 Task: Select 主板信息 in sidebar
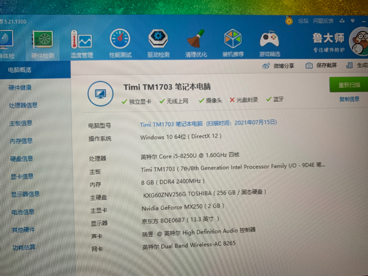click(x=21, y=123)
